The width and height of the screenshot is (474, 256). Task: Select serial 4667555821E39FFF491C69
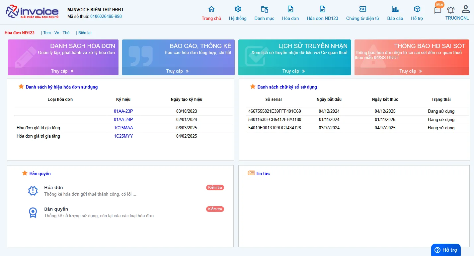(275, 111)
